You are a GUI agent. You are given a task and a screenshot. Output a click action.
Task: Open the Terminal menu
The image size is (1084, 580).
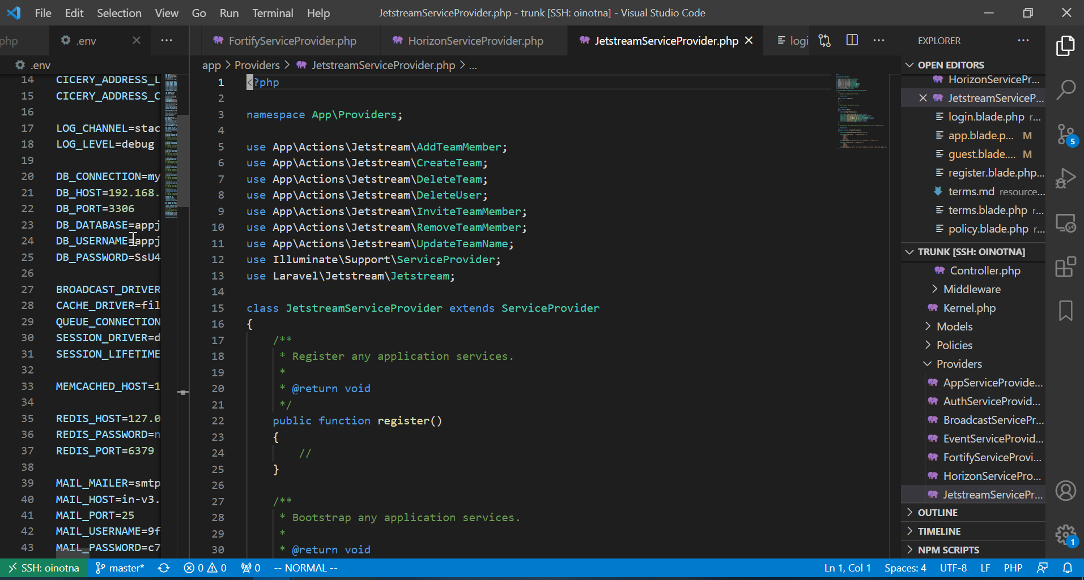point(273,13)
